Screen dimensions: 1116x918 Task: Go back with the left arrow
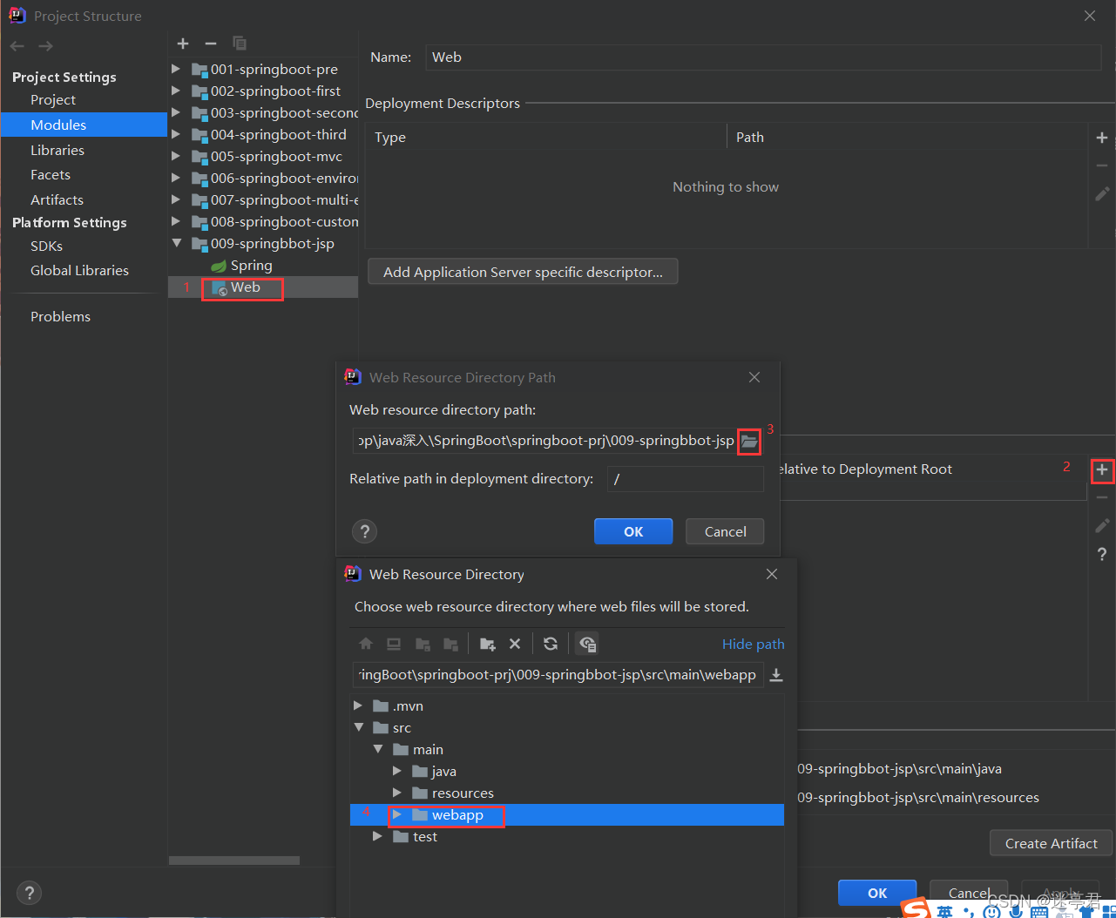17,46
